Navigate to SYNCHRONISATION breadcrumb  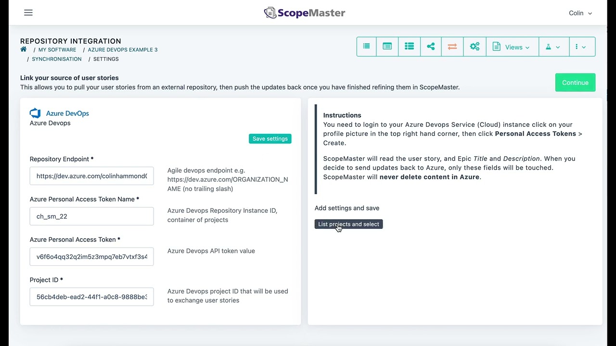click(57, 59)
